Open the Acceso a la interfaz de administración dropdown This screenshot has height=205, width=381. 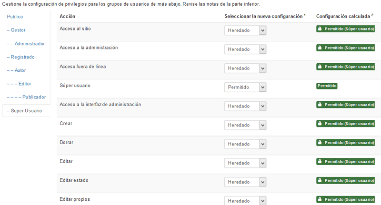[x=245, y=106]
